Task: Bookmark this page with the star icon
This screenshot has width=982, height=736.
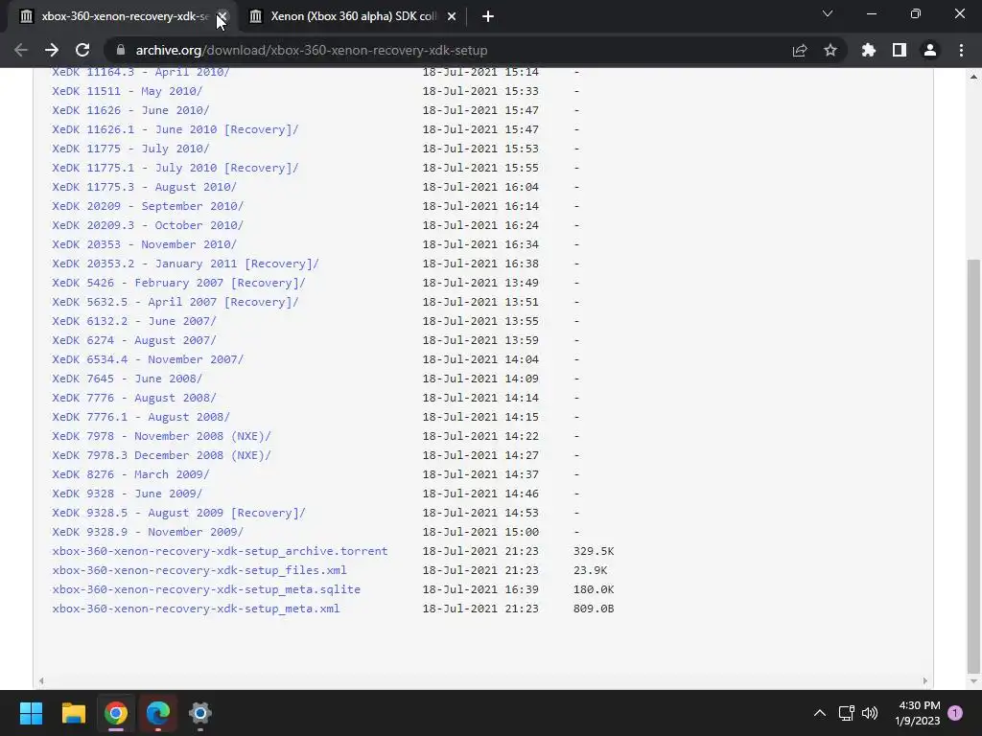Action: pos(830,50)
